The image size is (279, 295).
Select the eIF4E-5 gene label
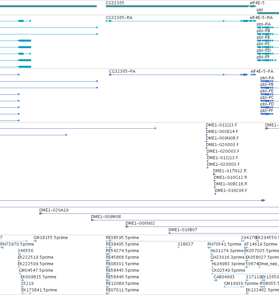[257, 3]
